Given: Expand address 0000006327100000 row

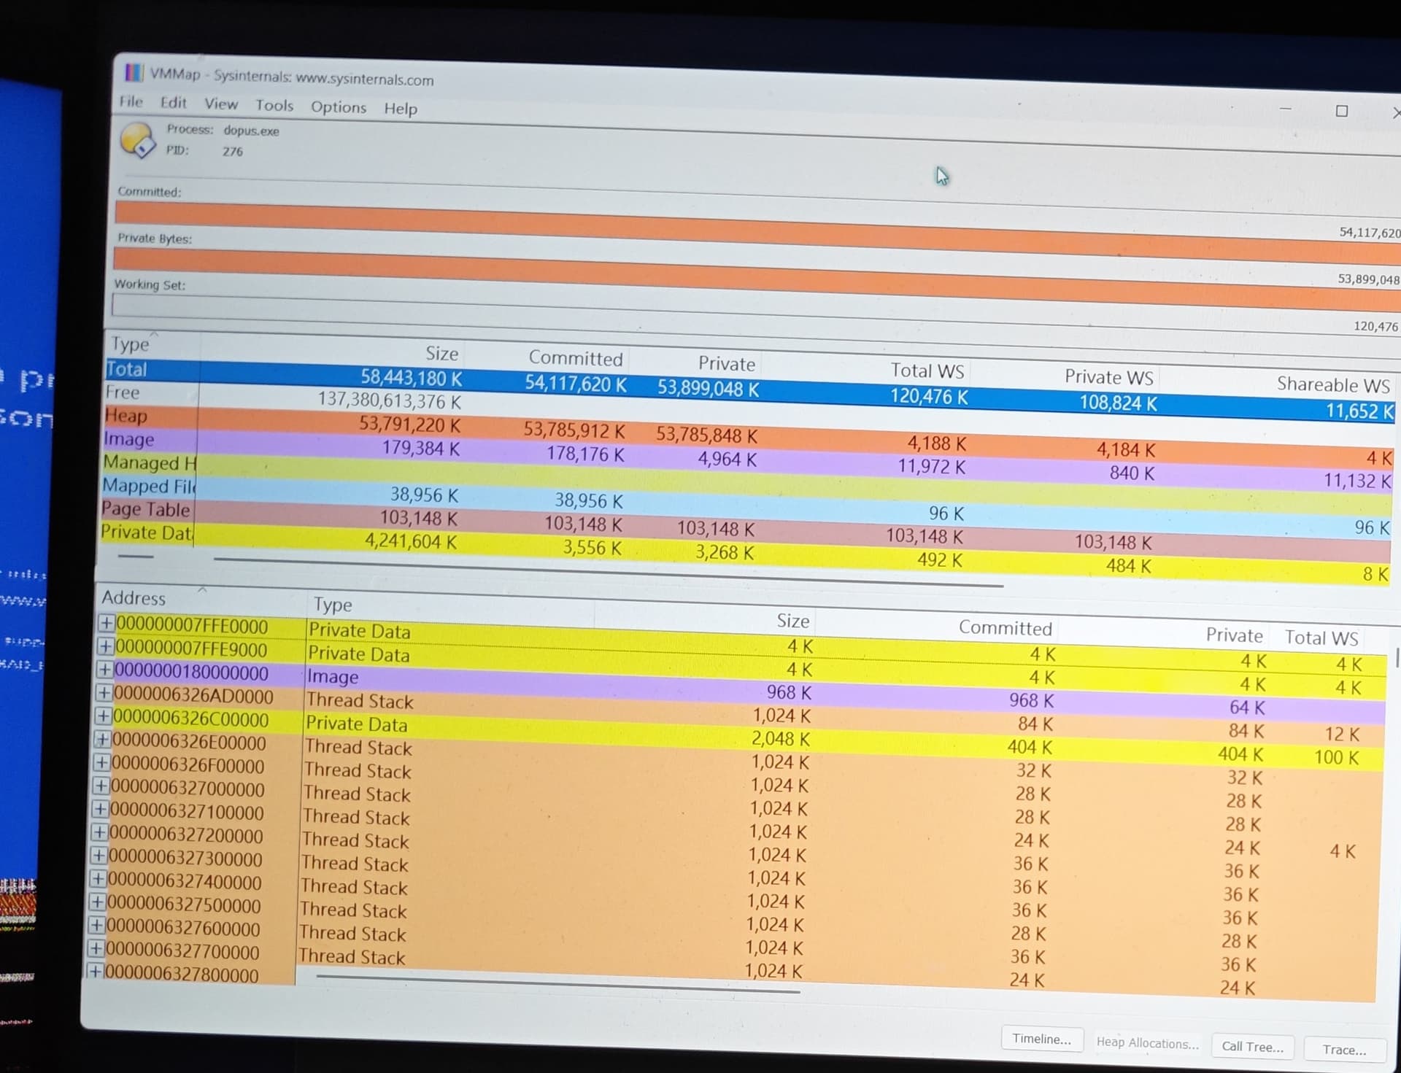Looking at the screenshot, I should coord(100,810).
